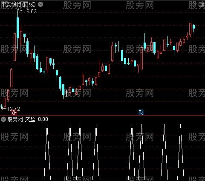Open the dropdown beside 平安银行(日线) title
This screenshot has width=205, height=181.
pyautogui.click(x=40, y=5)
